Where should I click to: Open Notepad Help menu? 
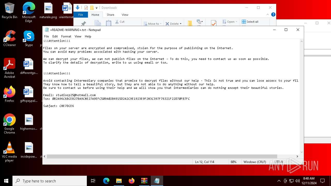coord(88,36)
